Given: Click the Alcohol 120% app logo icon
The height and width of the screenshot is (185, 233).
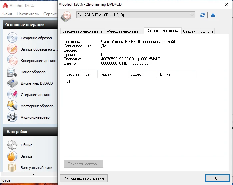Looking at the screenshot, I should click(5, 5).
